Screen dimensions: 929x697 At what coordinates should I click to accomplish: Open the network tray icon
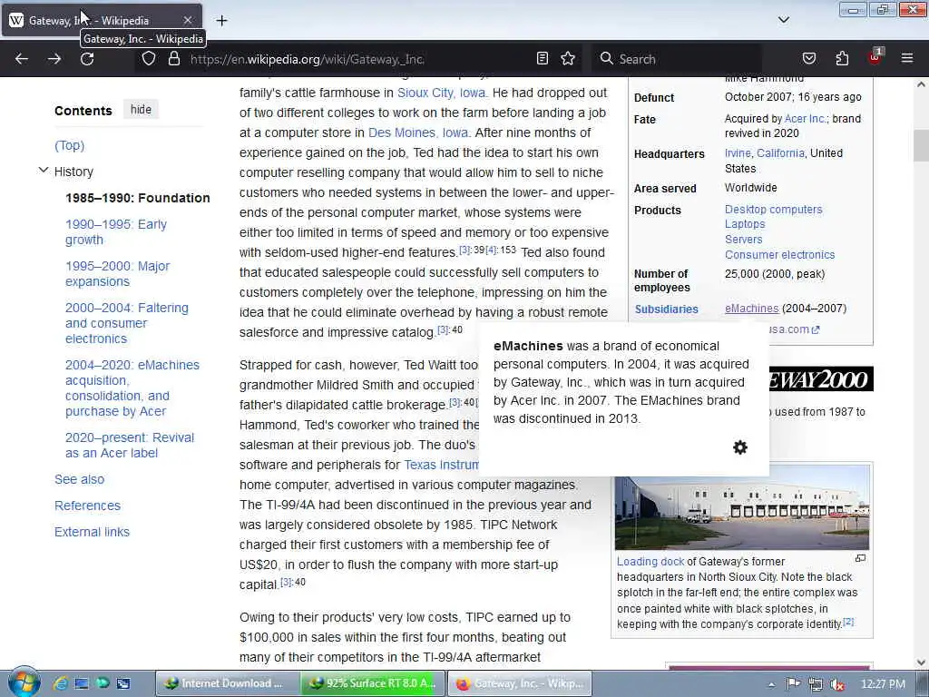coord(816,684)
